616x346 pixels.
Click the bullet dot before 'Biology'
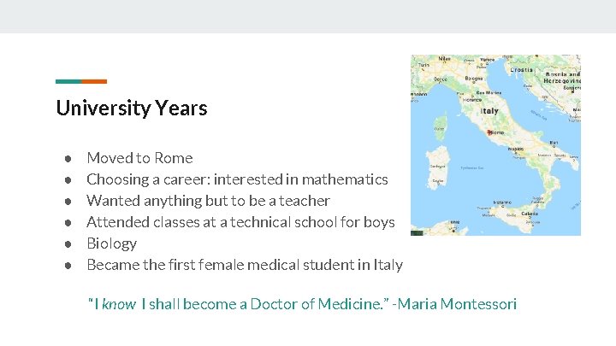pyautogui.click(x=66, y=243)
